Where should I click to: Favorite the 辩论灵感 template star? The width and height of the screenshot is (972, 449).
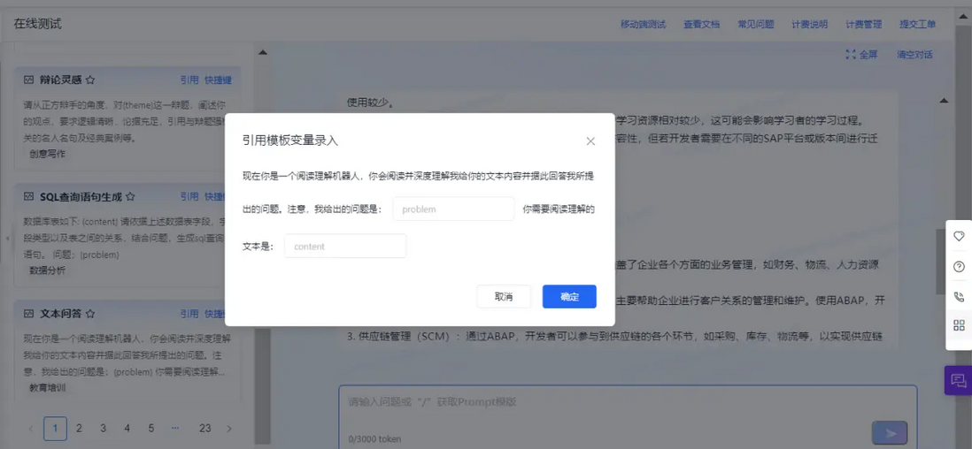click(90, 80)
